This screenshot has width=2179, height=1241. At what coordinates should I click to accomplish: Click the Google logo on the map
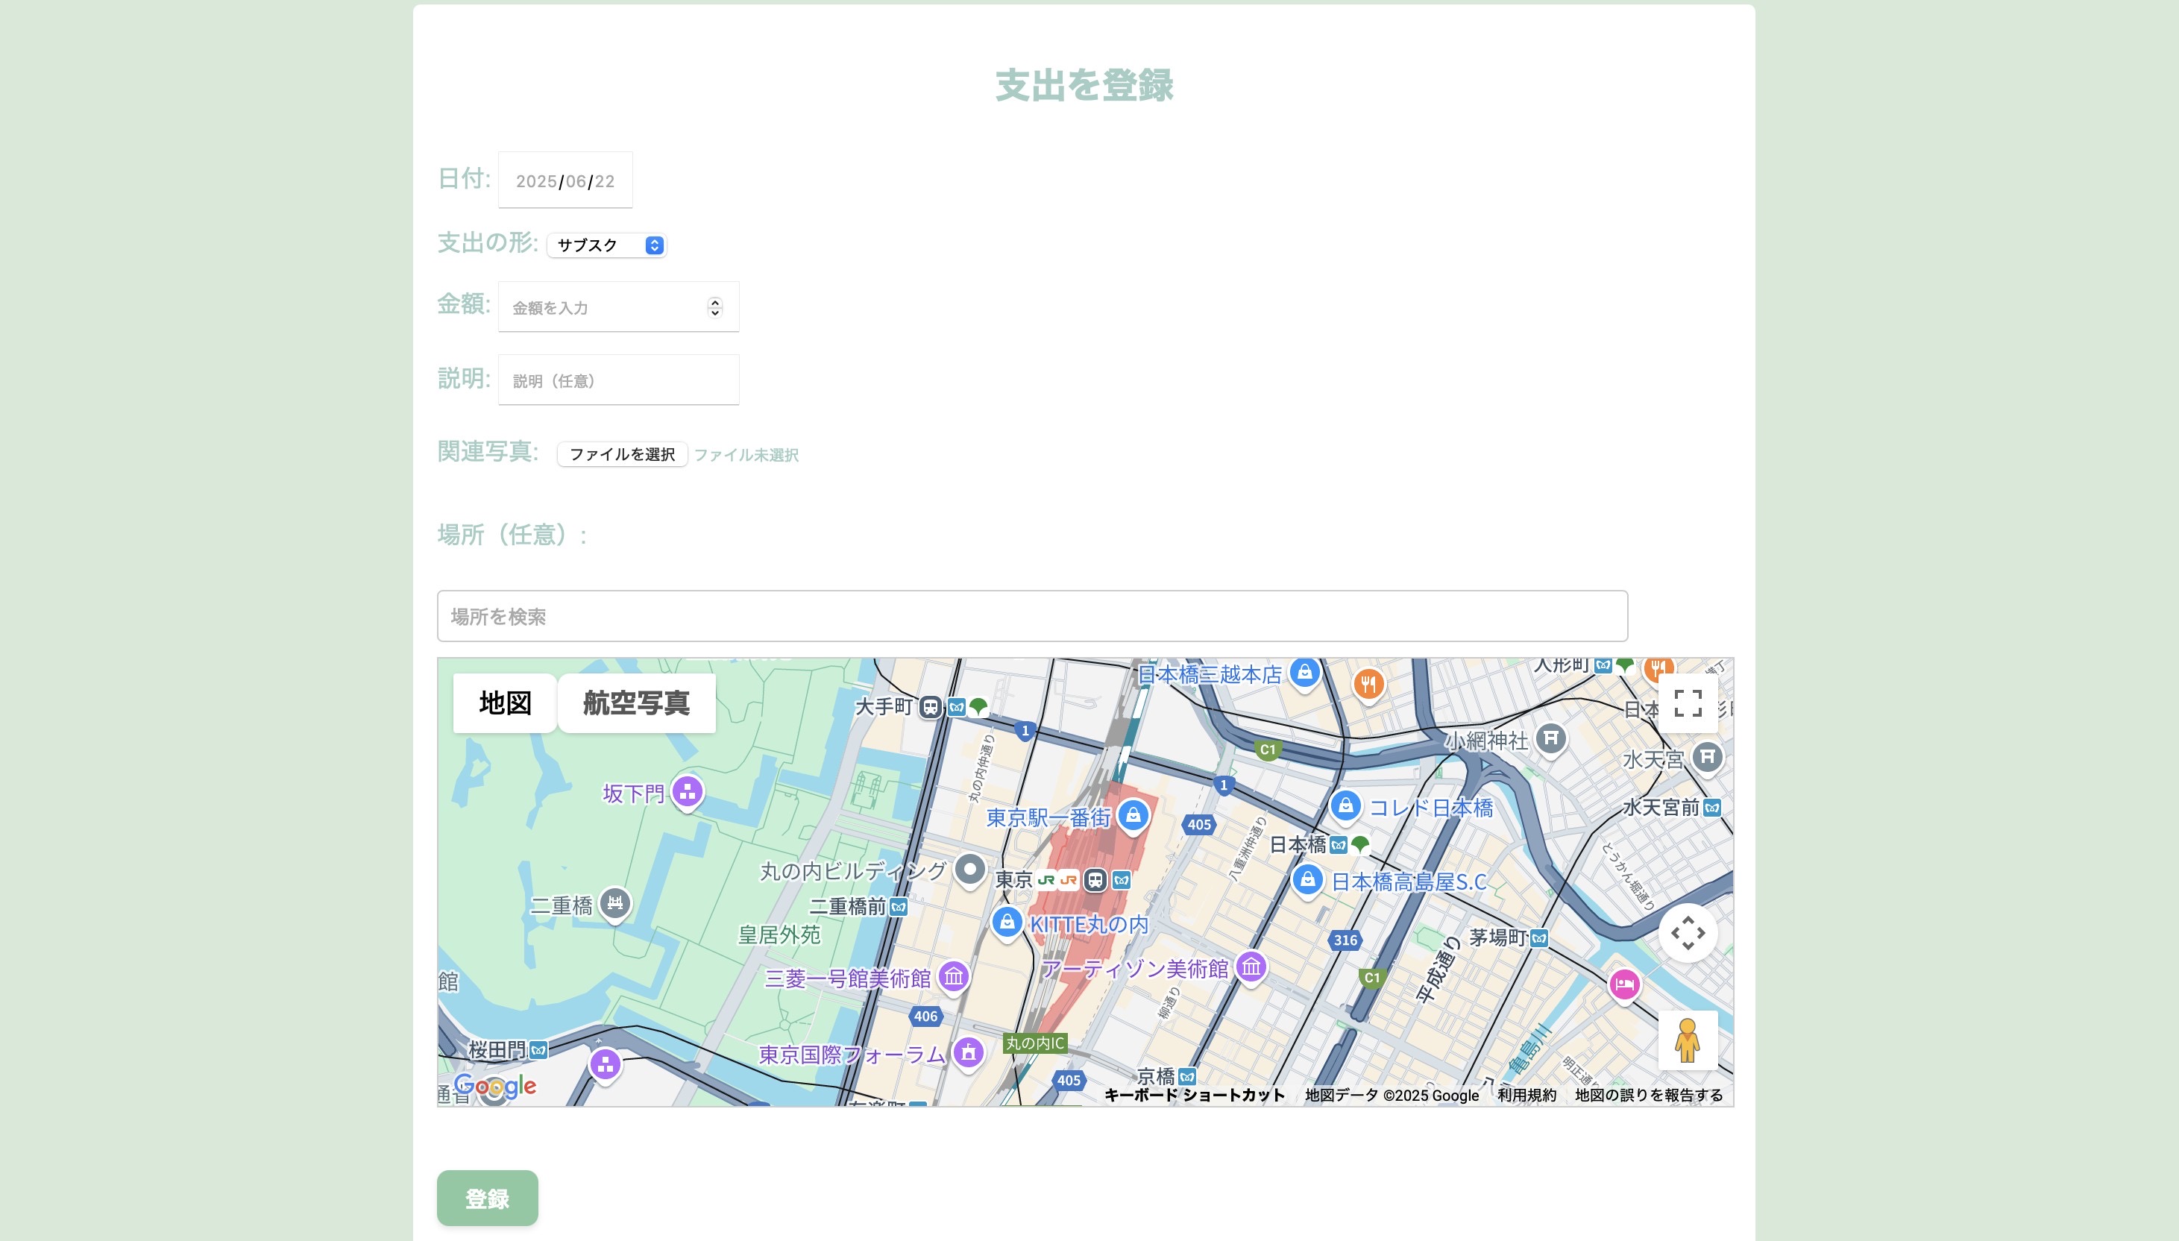[x=495, y=1085]
